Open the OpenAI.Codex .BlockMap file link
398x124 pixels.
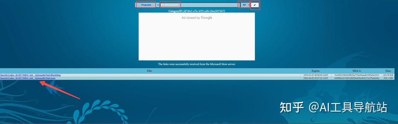point(30,75)
